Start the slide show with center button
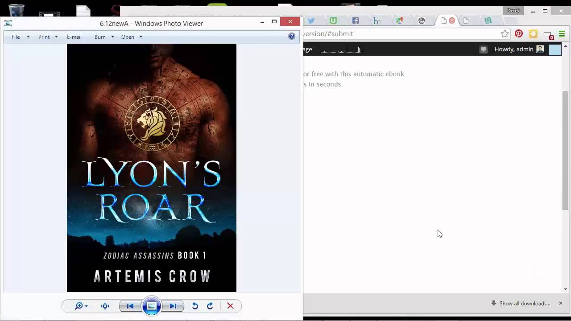 pyautogui.click(x=152, y=306)
